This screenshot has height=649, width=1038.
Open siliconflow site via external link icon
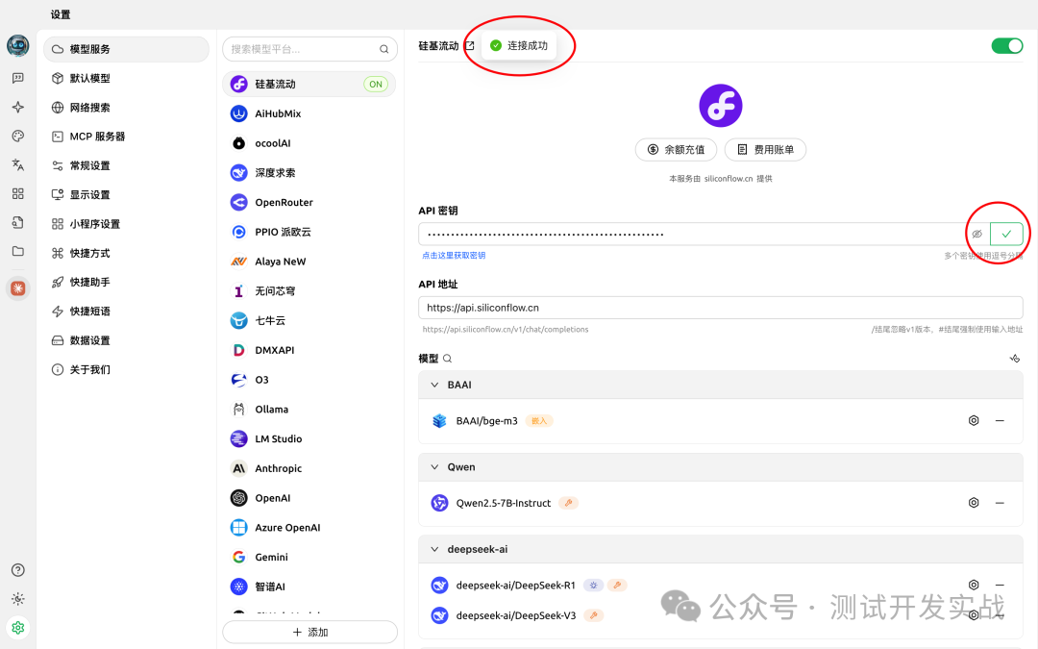(x=468, y=44)
